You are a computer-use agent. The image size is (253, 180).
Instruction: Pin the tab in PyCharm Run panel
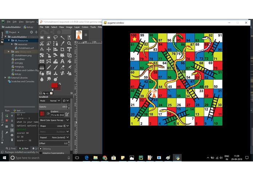[7, 133]
